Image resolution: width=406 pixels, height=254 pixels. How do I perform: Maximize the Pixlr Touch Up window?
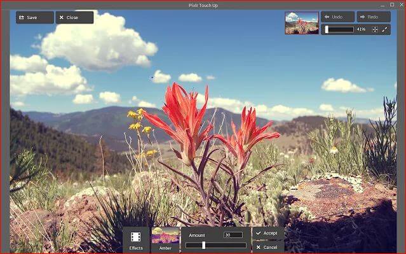tap(392, 4)
